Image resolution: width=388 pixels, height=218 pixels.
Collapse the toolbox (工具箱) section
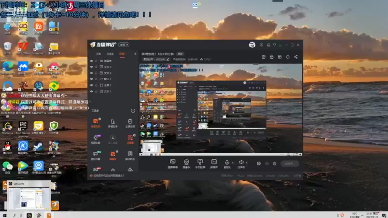[x=133, y=111]
